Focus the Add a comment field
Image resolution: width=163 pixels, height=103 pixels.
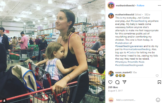click(x=135, y=100)
